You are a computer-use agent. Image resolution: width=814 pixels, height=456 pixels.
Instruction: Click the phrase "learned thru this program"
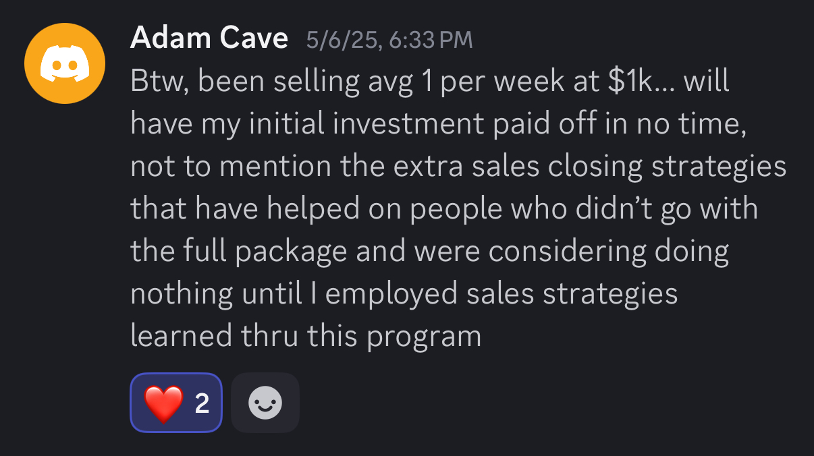click(306, 336)
